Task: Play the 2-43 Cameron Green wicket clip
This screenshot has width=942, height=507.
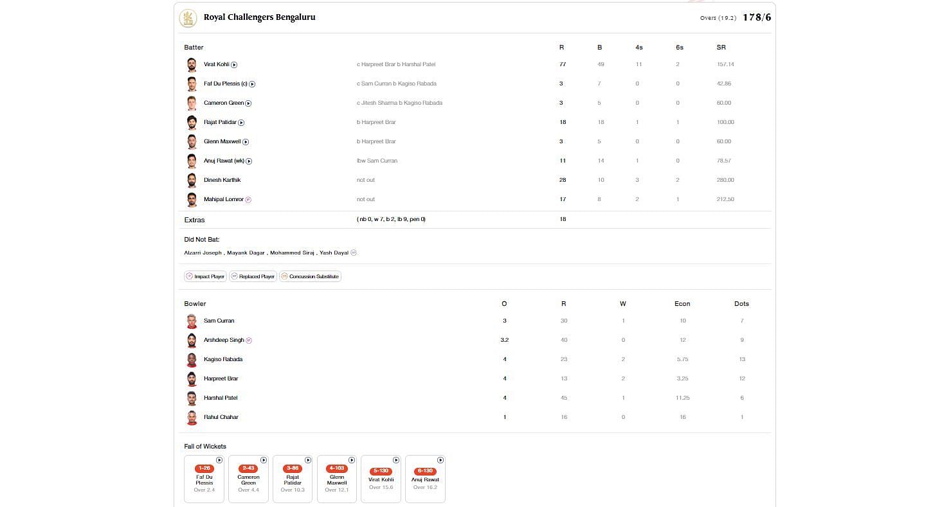Action: click(264, 460)
